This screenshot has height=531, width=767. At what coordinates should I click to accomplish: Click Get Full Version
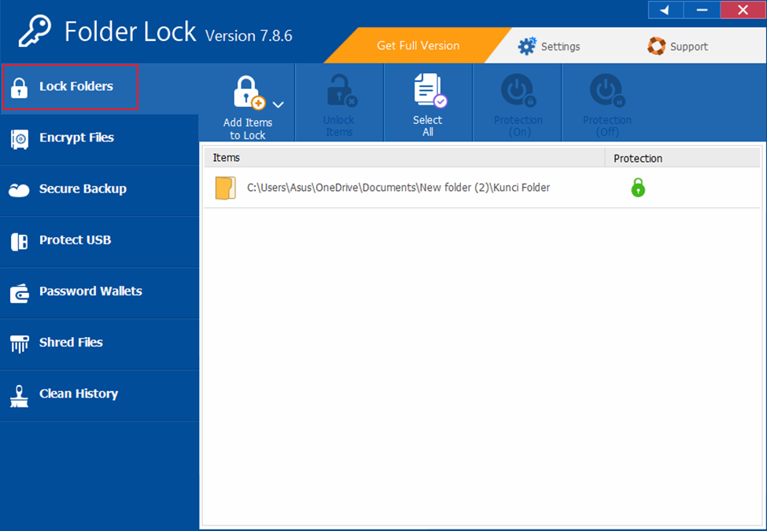coord(418,46)
